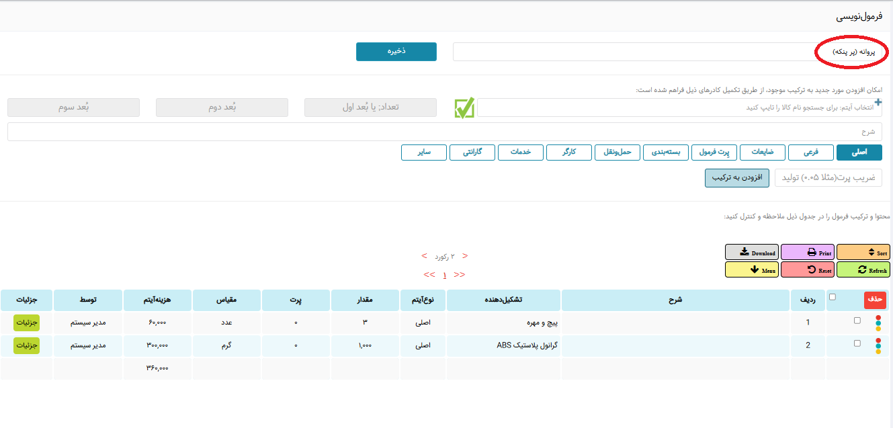The height and width of the screenshot is (428, 893).
Task: Click the هزینه‌آیتم column header
Action: (x=157, y=300)
